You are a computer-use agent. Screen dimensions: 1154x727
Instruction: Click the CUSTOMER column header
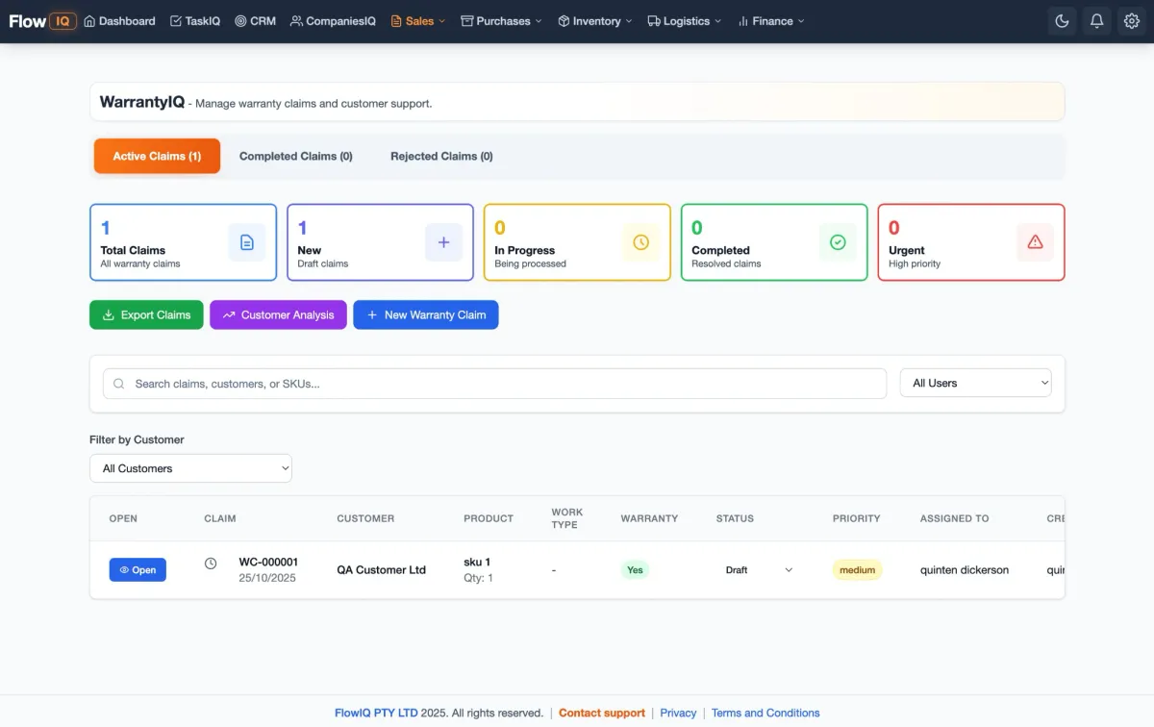pyautogui.click(x=365, y=518)
